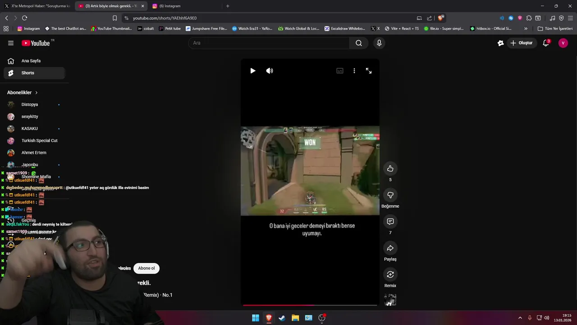The image size is (577, 325).
Task: Open File Explorer from the taskbar
Action: (x=295, y=318)
